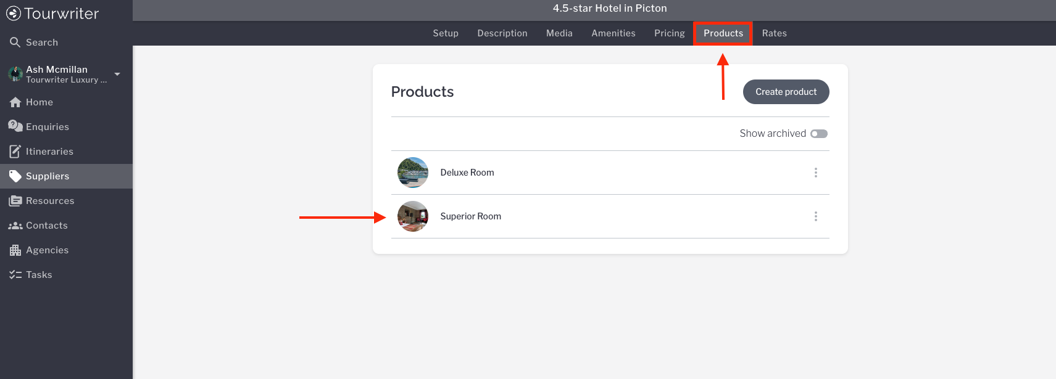Open the Superior Room product
This screenshot has width=1056, height=379.
[x=470, y=216]
